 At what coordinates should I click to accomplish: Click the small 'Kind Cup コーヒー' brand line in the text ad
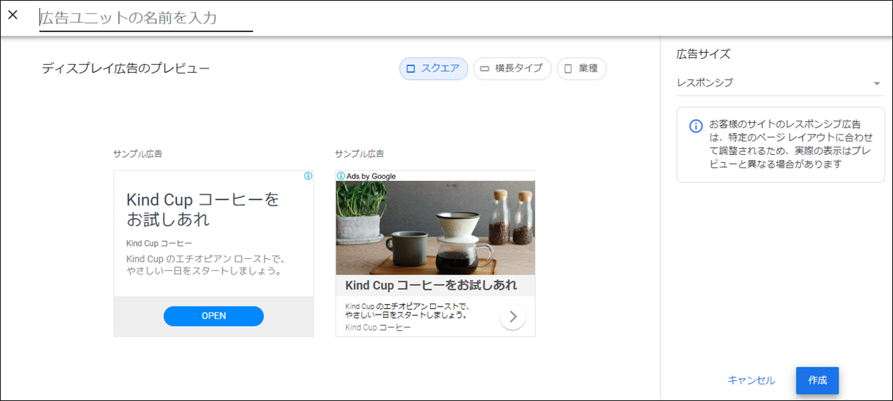tap(159, 243)
